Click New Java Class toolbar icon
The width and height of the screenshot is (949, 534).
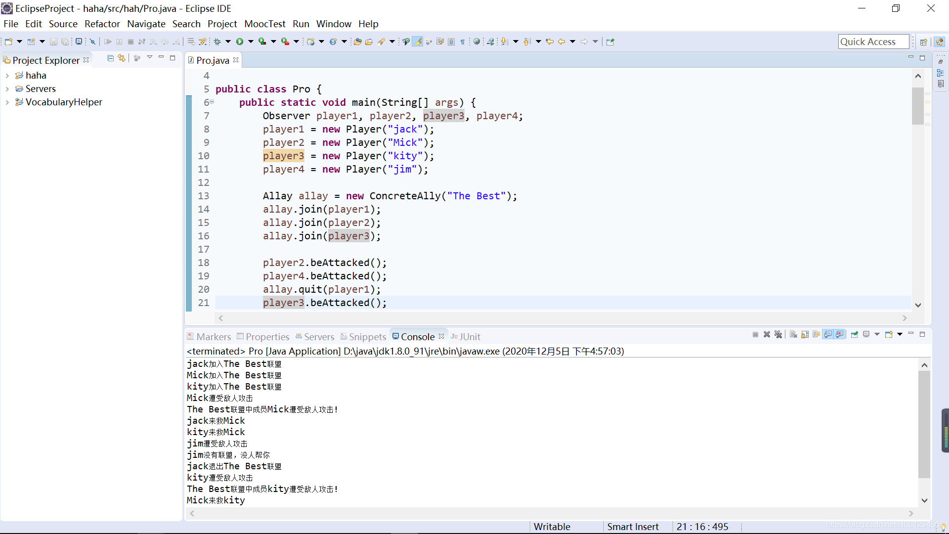tap(333, 42)
